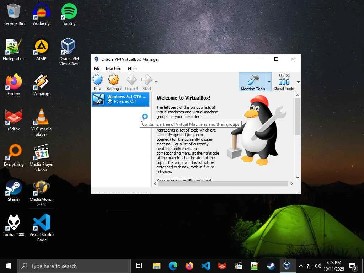Open the Recycle Bin desktop icon
This screenshot has width=364, height=273.
coord(14,14)
